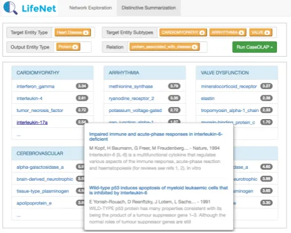Viewport: 291px width, 233px height.
Task: Open brain-derived_neurotrophic in Cerebrovascular list
Action: click(x=45, y=180)
